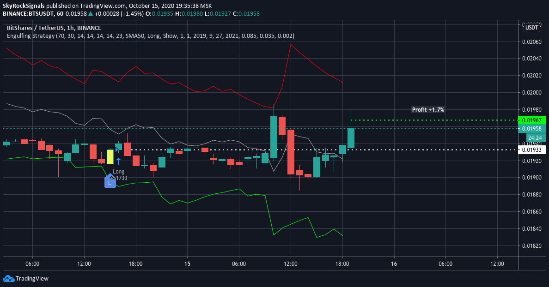Click the 0.01860 price axis tick

coord(531,211)
